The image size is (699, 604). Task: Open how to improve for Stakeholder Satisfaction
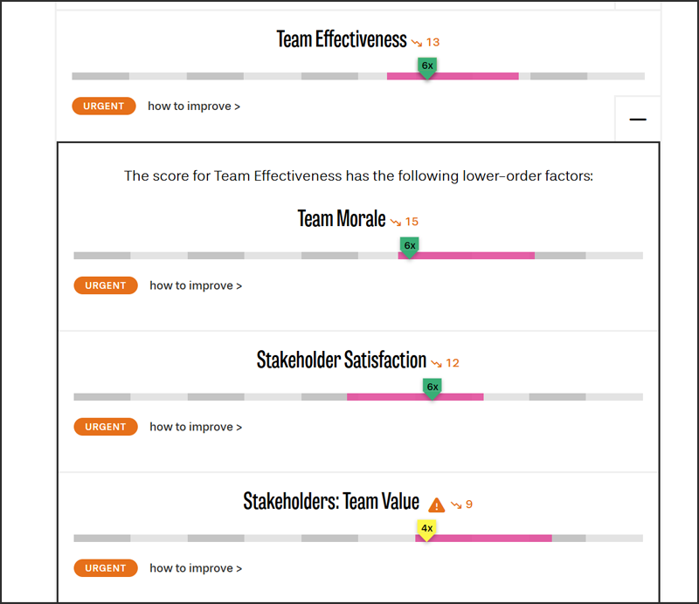coord(196,427)
